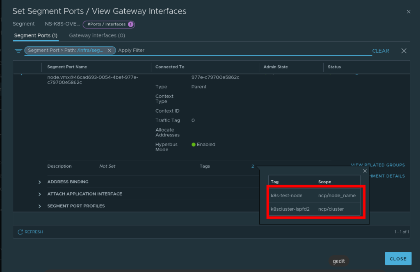Click the 1 - 1 of 1 pagination text
Screen dimensions: 420x272
coord(402,232)
